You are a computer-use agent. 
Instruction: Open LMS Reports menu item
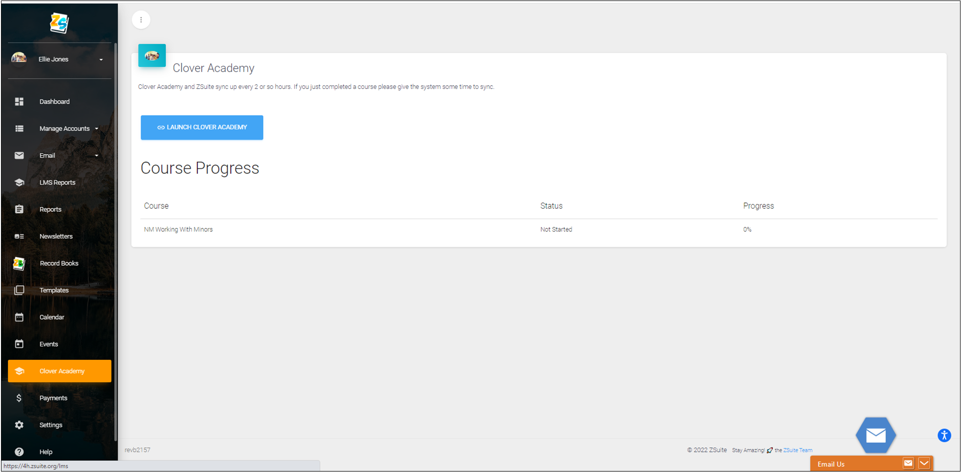[x=57, y=183]
